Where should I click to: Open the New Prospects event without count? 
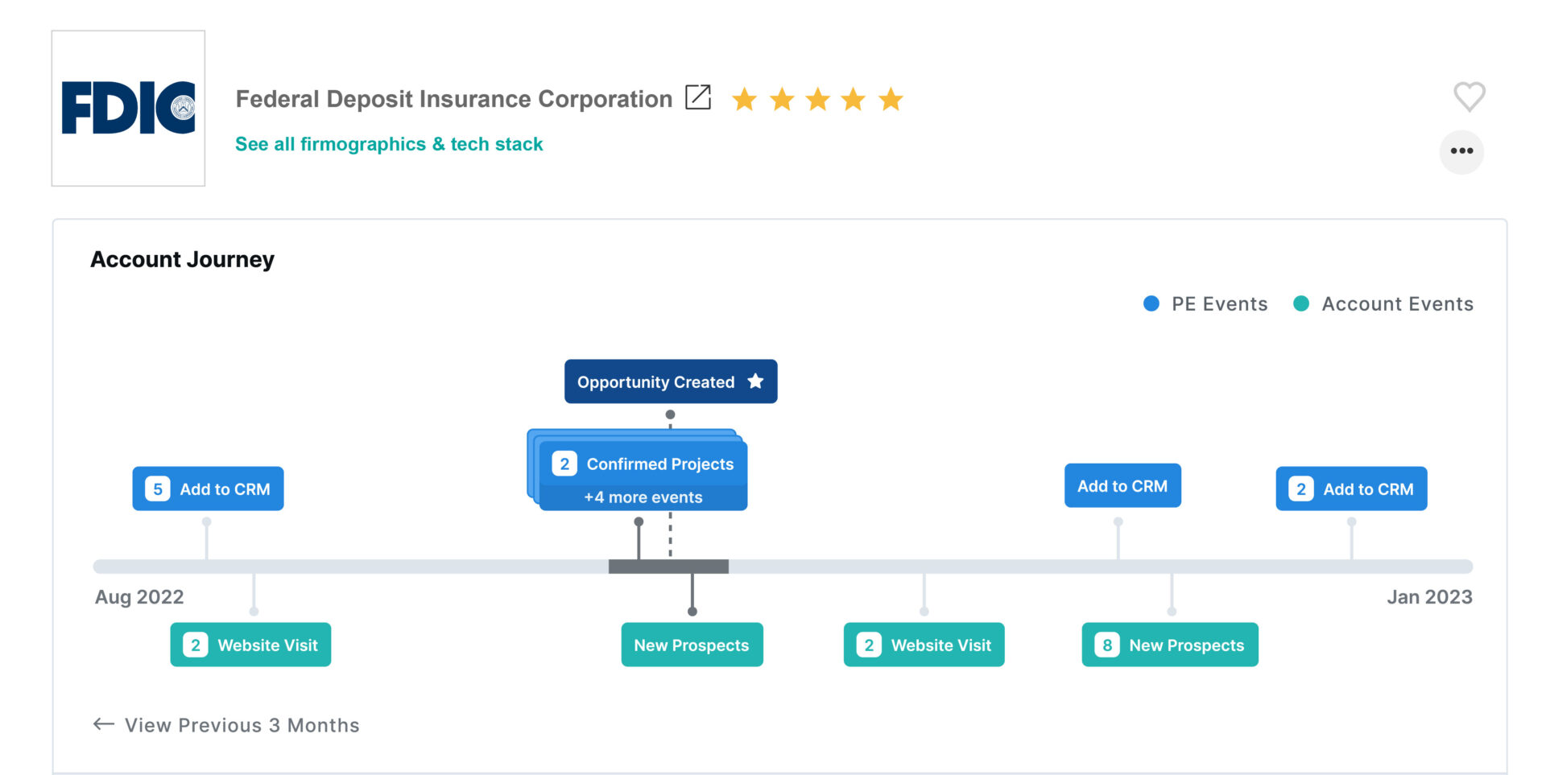(692, 645)
